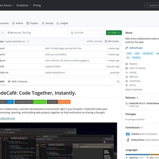This screenshot has height=159, width=159.
Task: Open the Contributors section heading
Action: pos(132,128)
